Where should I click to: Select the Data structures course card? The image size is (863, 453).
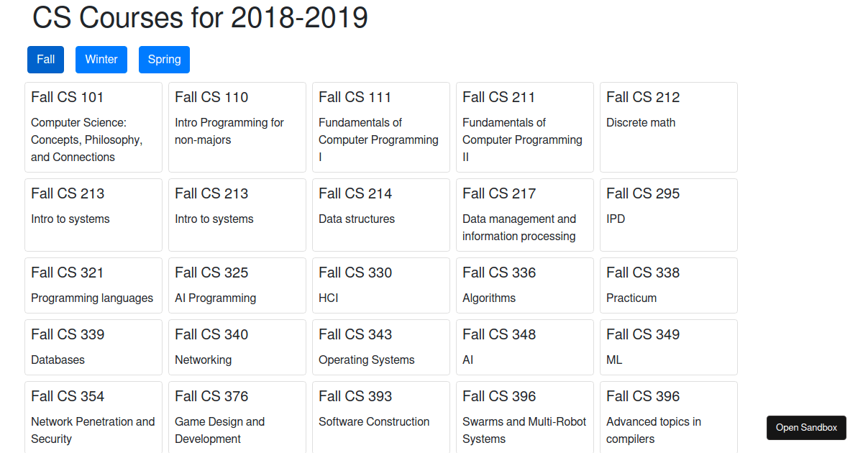coord(381,215)
